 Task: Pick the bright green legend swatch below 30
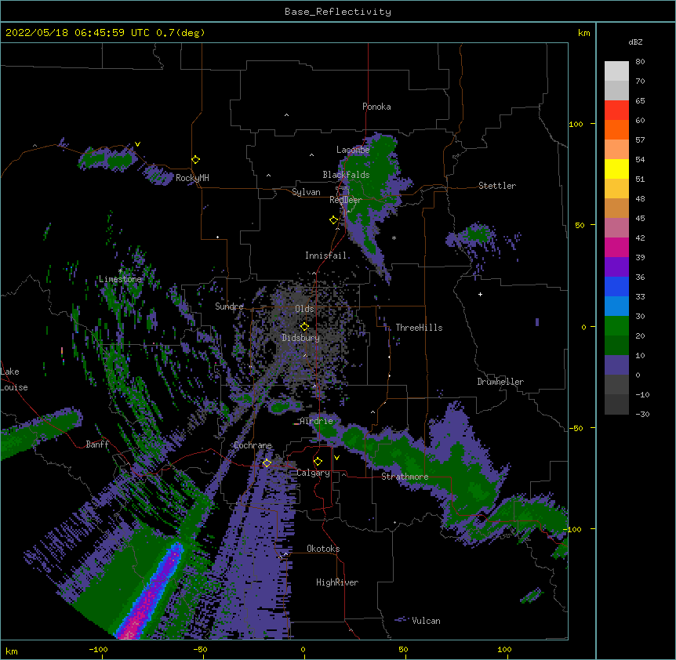(616, 326)
